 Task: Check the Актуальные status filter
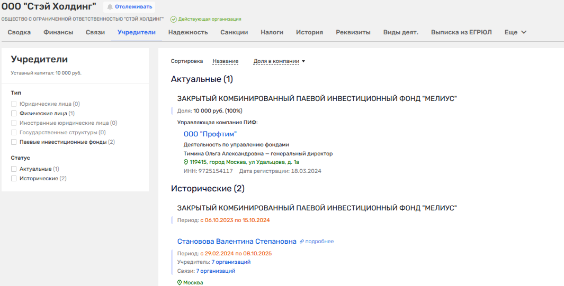click(x=14, y=169)
